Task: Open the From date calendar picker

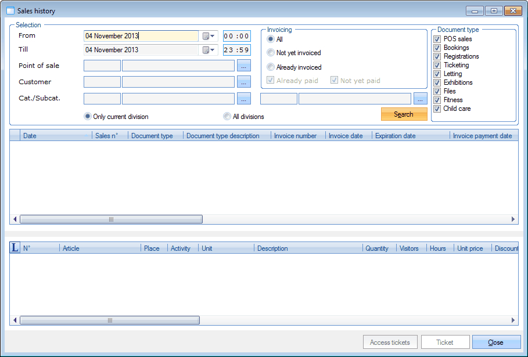Action: [209, 36]
